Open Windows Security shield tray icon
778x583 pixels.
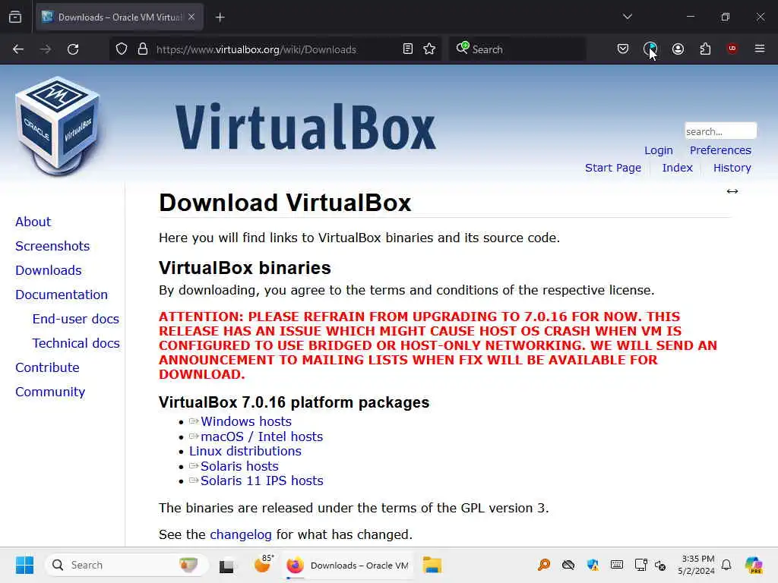pos(593,565)
